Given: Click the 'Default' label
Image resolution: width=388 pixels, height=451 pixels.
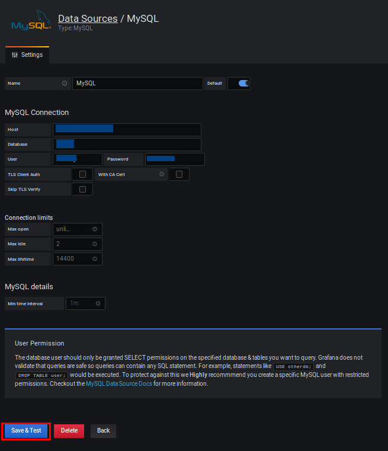Looking at the screenshot, I should pyautogui.click(x=214, y=84).
